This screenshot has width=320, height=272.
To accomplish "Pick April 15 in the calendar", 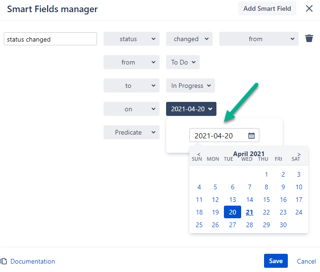I will 266,200.
